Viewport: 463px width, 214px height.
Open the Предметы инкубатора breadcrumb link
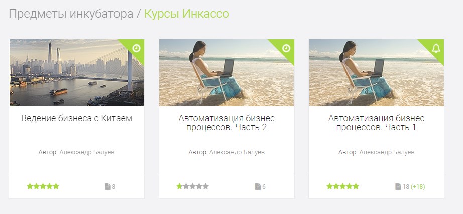(x=71, y=14)
